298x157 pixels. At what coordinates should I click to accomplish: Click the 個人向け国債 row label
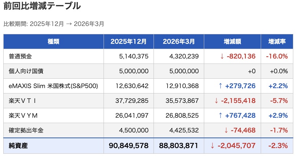pyautogui.click(x=26, y=71)
